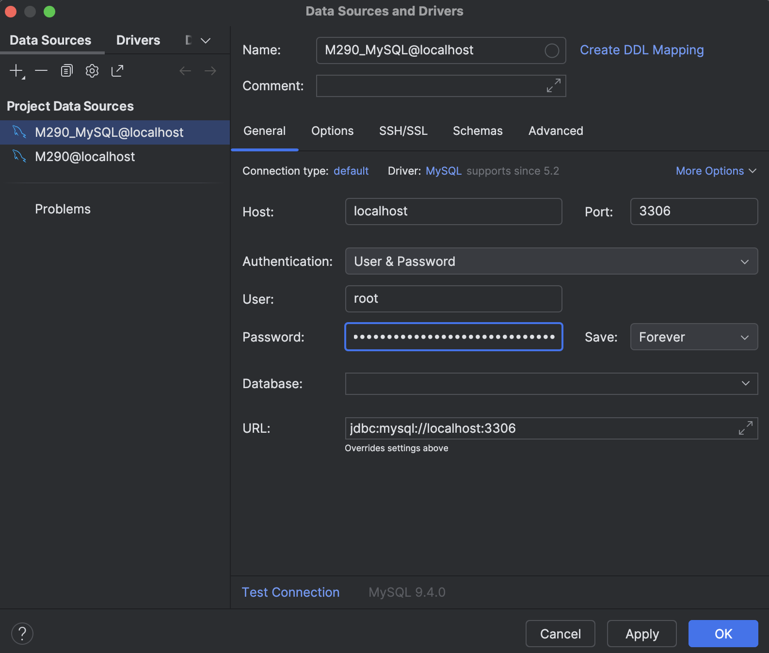Click the Host field showing localhost
The image size is (769, 653).
click(x=453, y=212)
